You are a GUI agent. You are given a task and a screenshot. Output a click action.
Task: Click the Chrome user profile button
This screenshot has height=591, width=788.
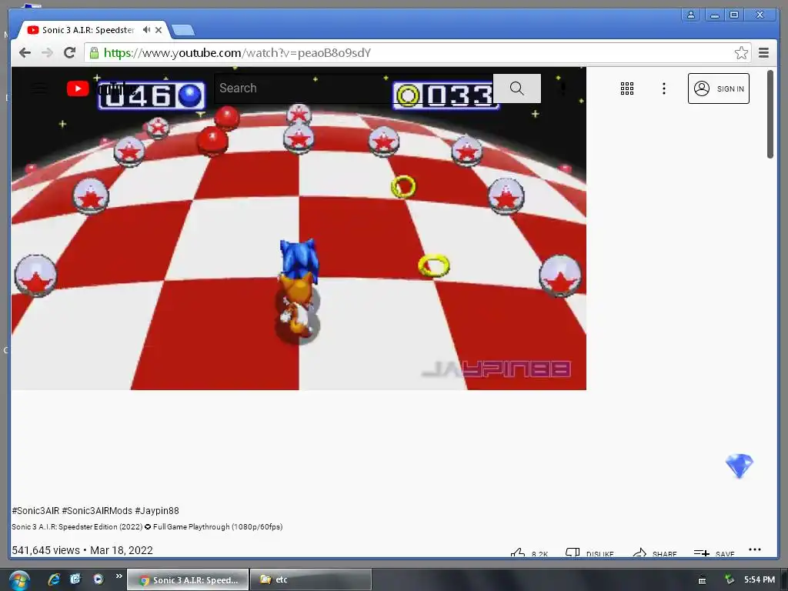pyautogui.click(x=691, y=15)
